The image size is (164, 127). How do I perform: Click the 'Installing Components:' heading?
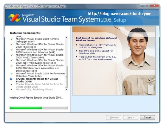click(25, 33)
